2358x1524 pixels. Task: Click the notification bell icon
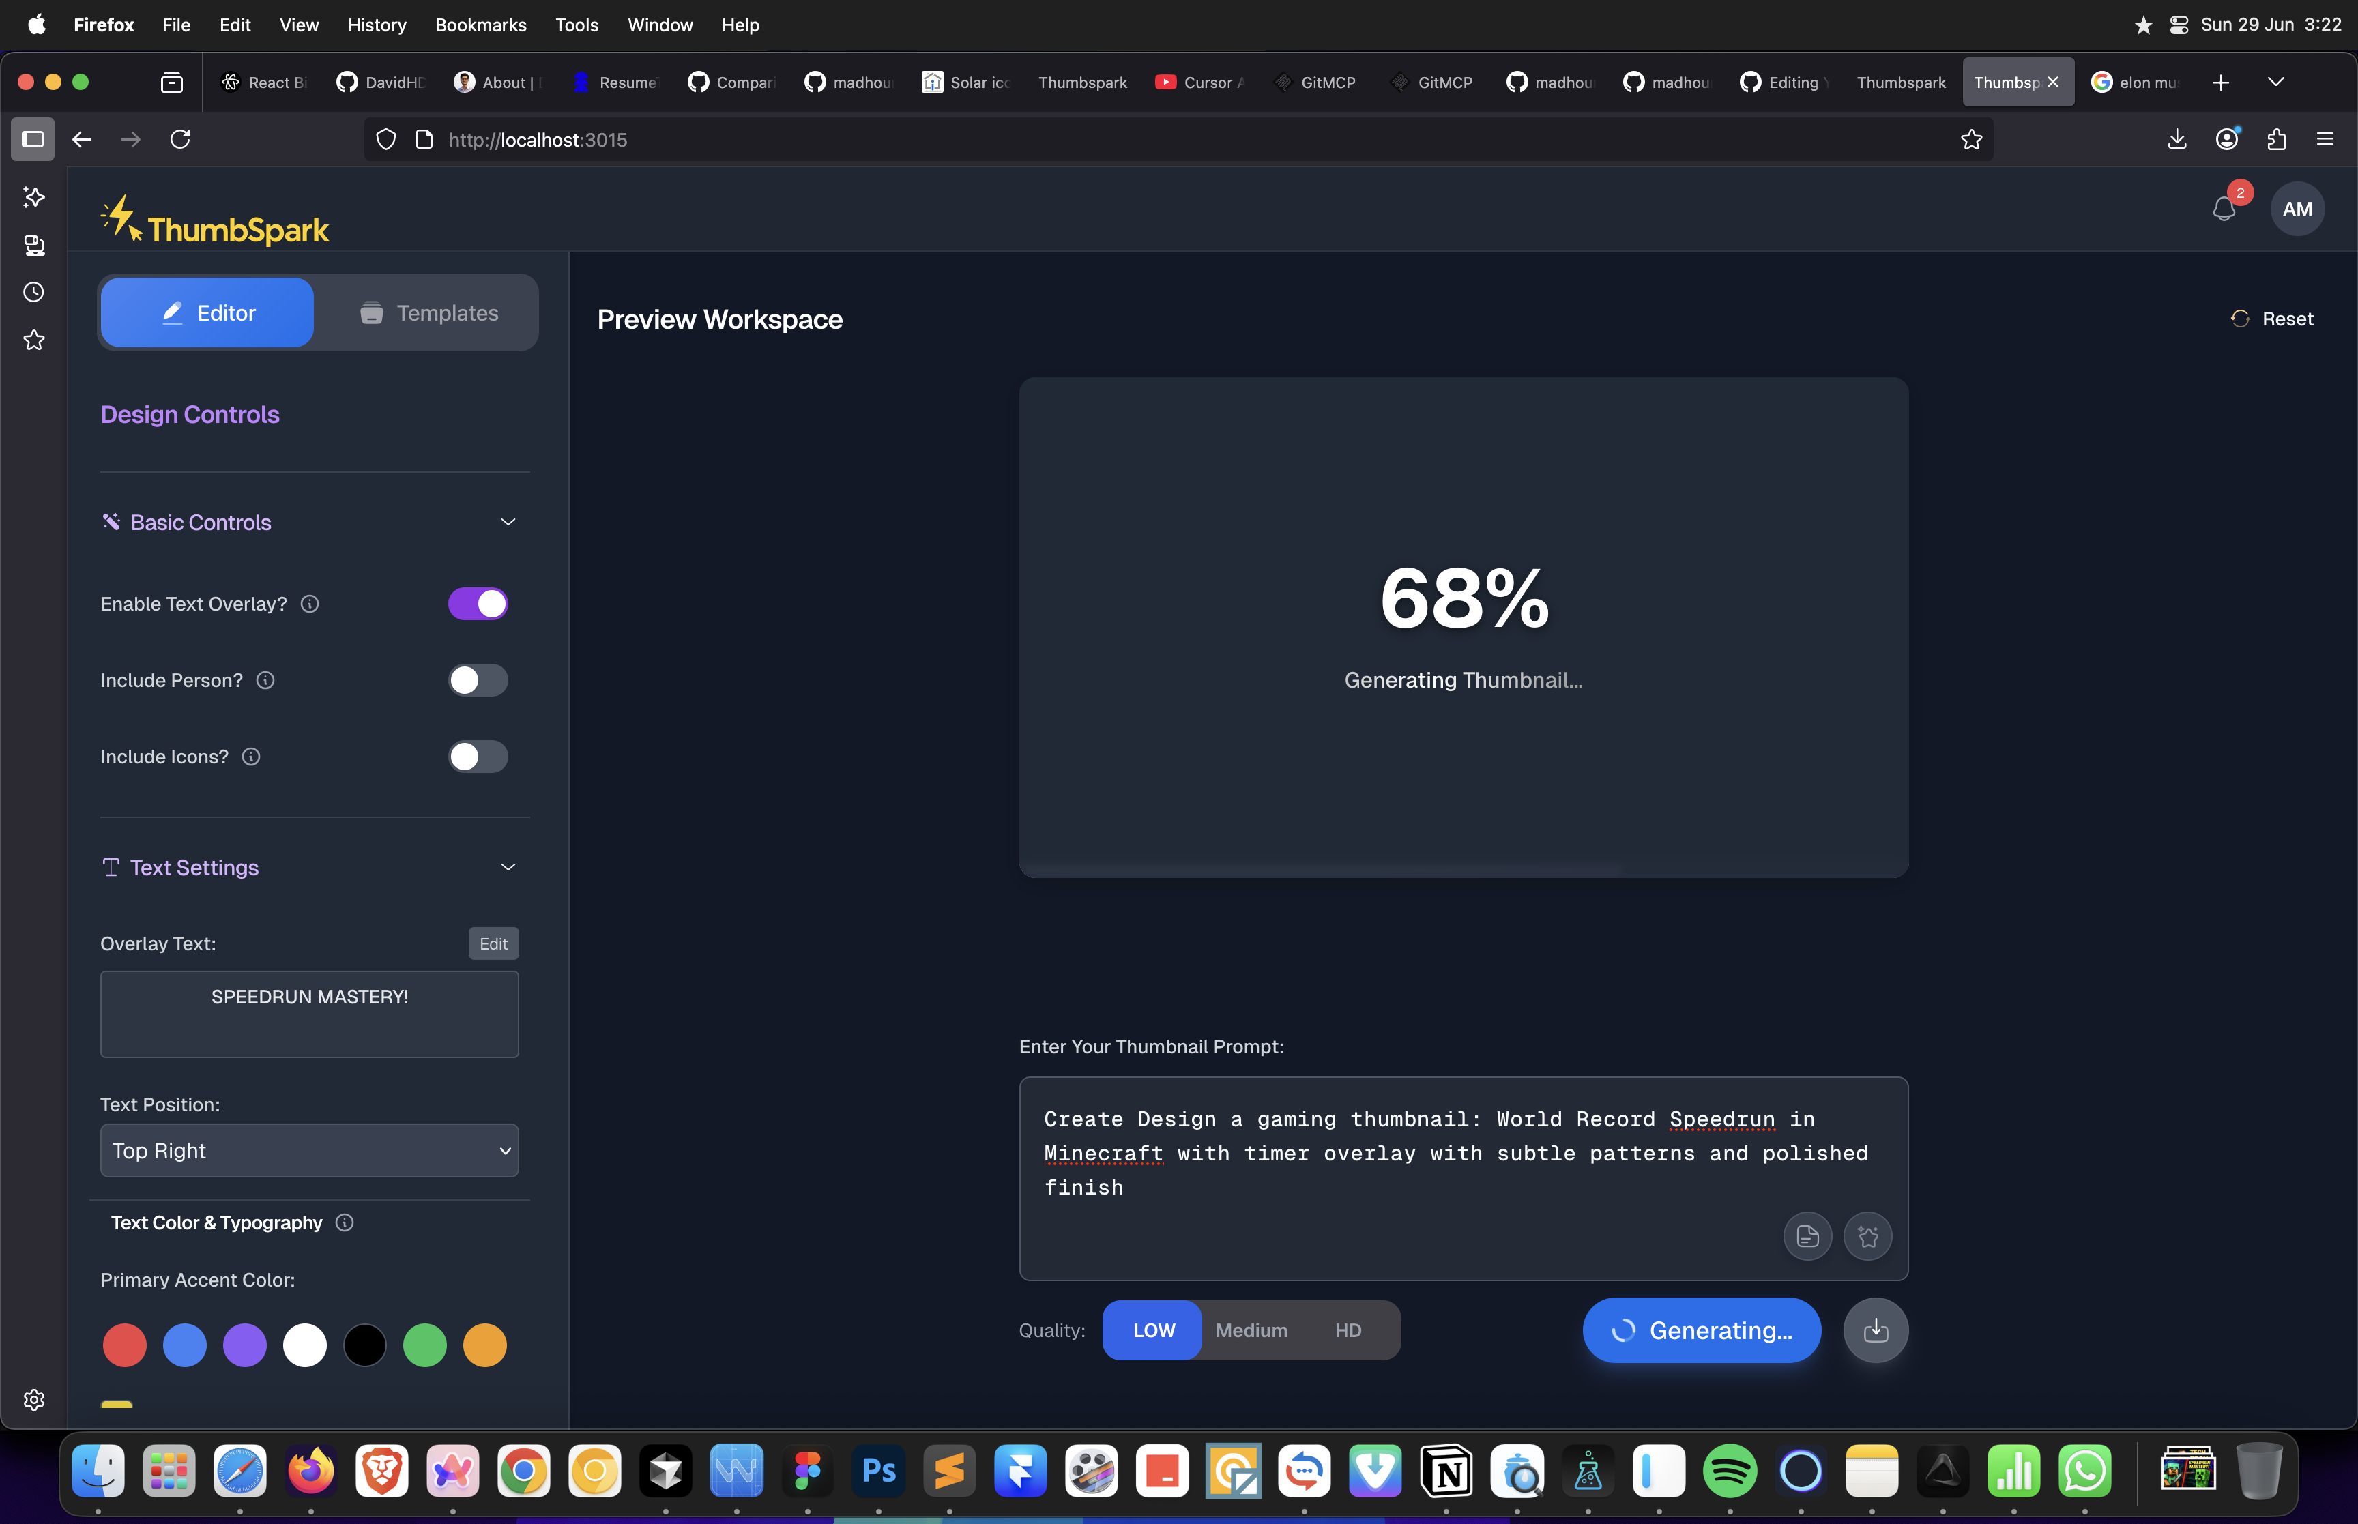[x=2224, y=209]
